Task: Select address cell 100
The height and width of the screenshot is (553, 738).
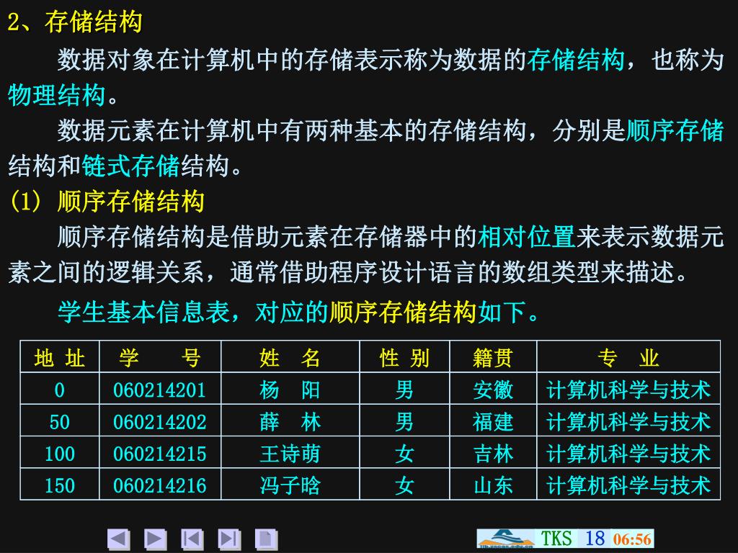Action: (59, 454)
